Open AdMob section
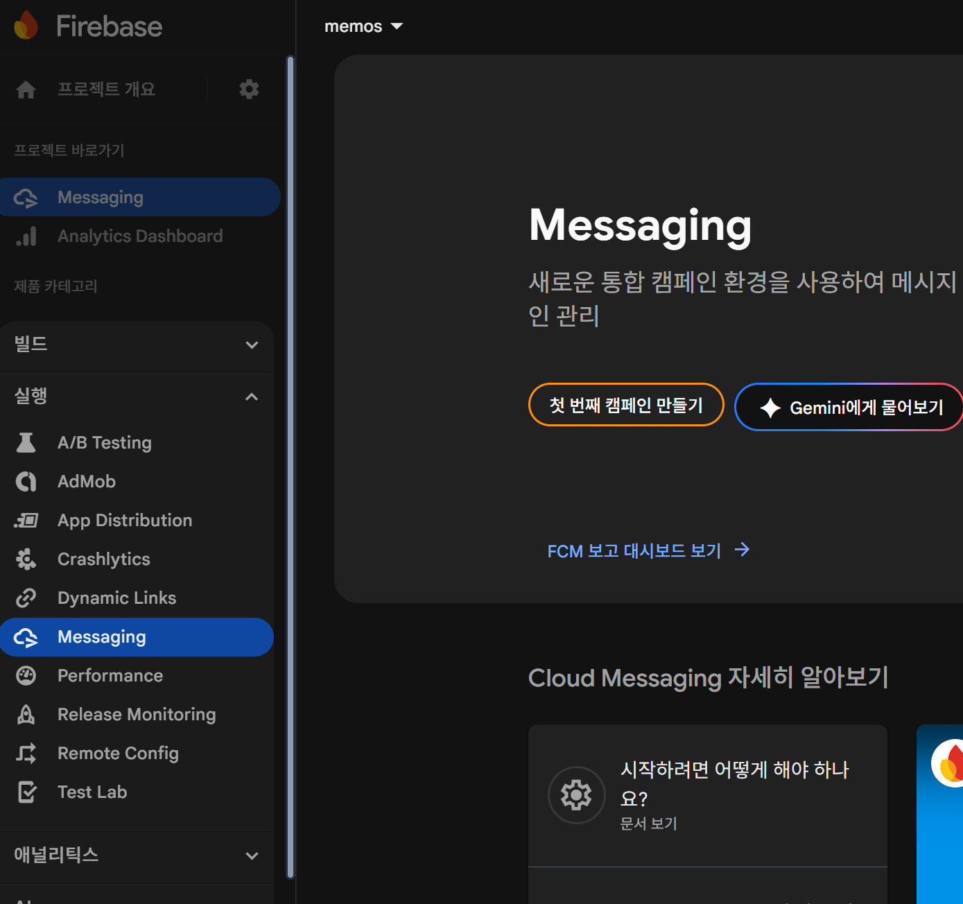The height and width of the screenshot is (904, 963). click(x=137, y=481)
